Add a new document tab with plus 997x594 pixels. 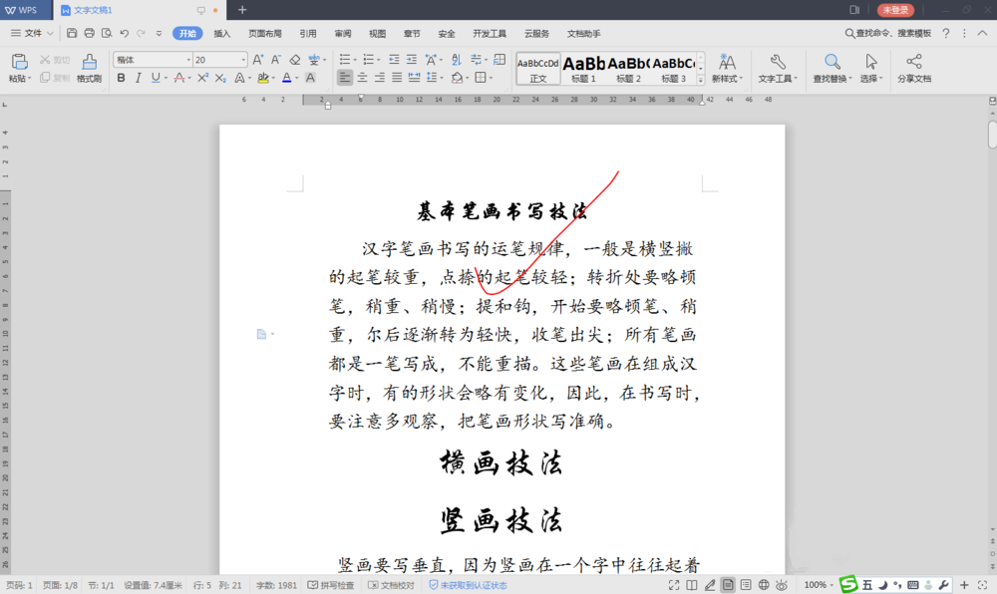click(x=242, y=10)
